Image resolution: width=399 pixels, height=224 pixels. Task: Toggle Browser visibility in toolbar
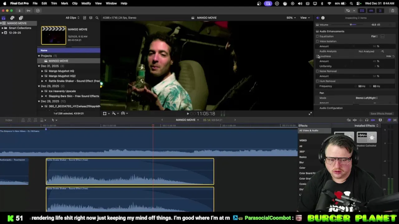tap(362, 11)
